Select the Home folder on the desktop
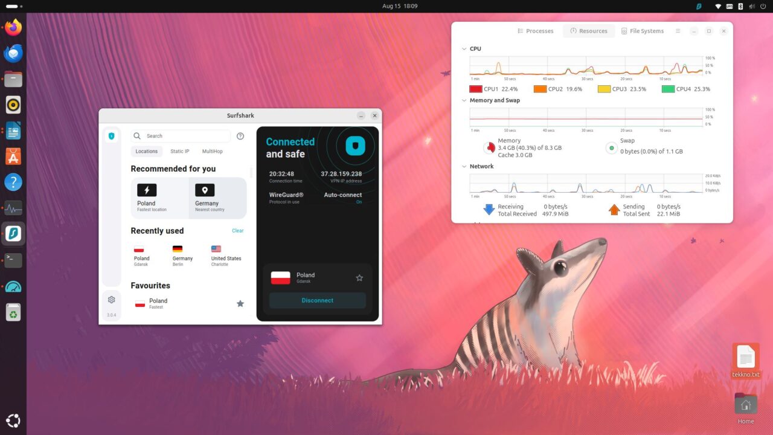 pyautogui.click(x=746, y=408)
